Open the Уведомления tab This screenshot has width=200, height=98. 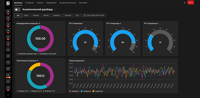pyautogui.click(x=51, y=3)
